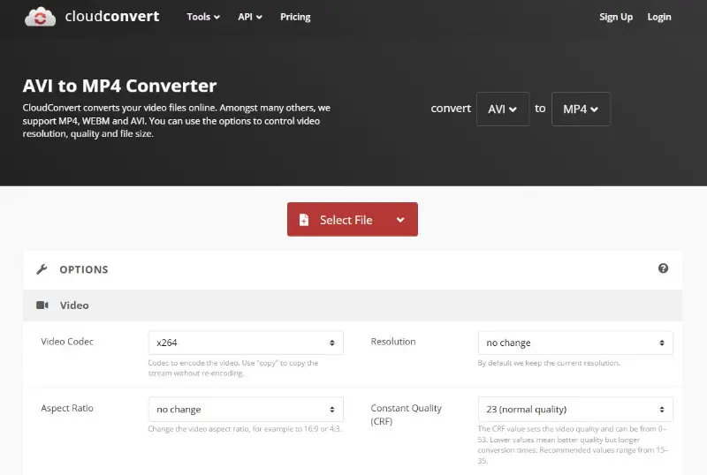Screen dimensions: 707x475
Task: Click the wrench icon beside Options
Action: [x=42, y=269]
